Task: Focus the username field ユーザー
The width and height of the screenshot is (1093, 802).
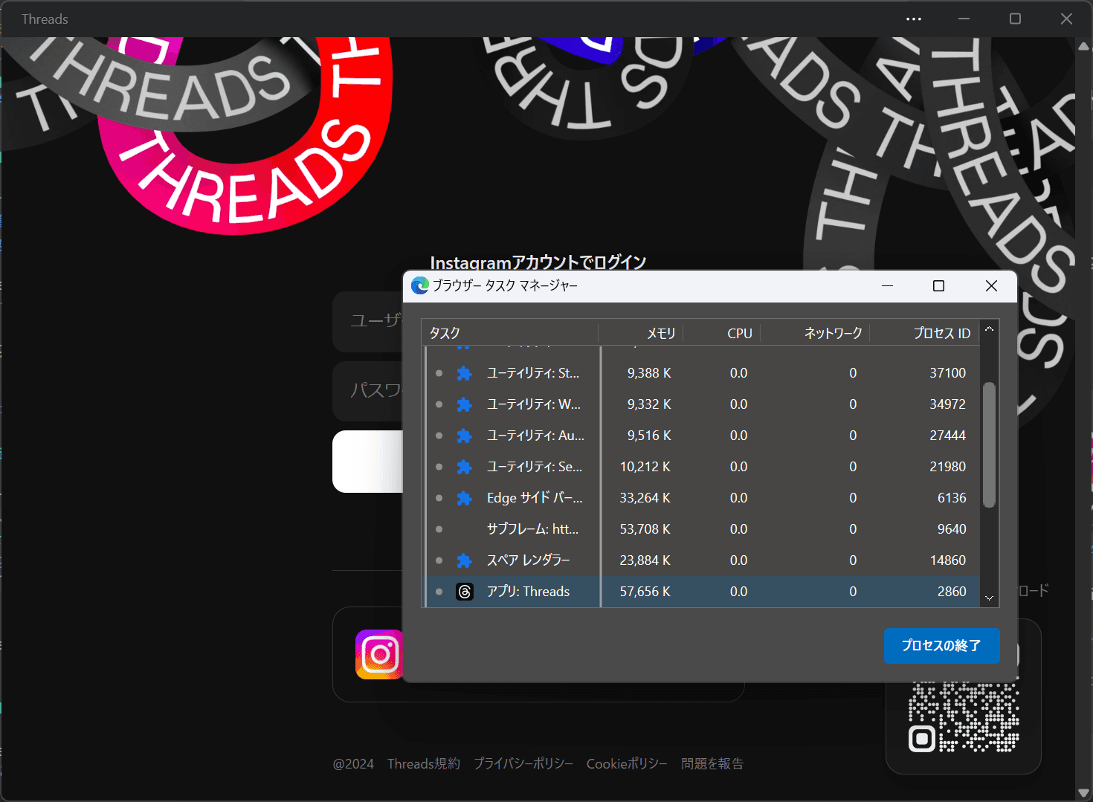Action: 367,321
